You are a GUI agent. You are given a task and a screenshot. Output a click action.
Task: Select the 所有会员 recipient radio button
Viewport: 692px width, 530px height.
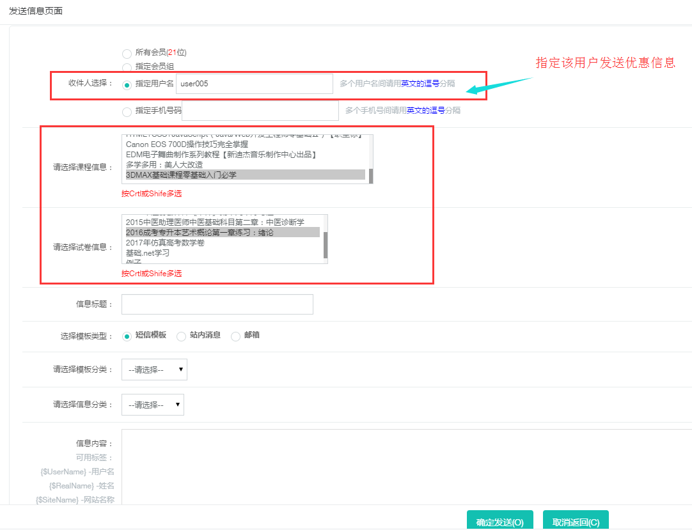point(127,53)
